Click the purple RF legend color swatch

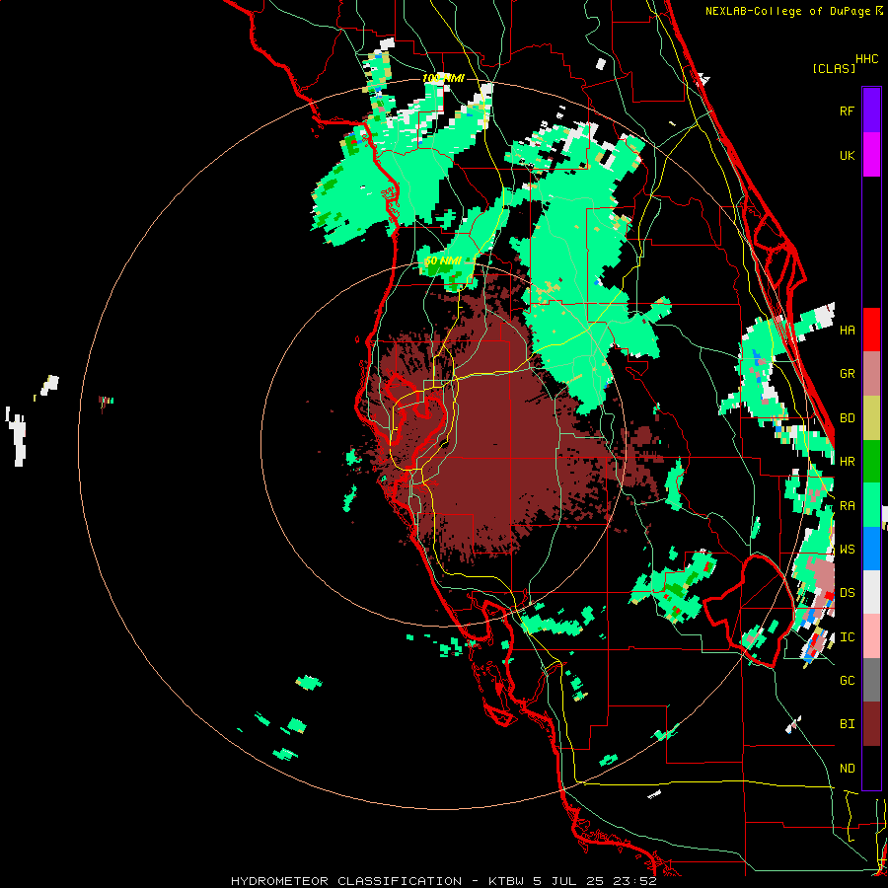[871, 111]
